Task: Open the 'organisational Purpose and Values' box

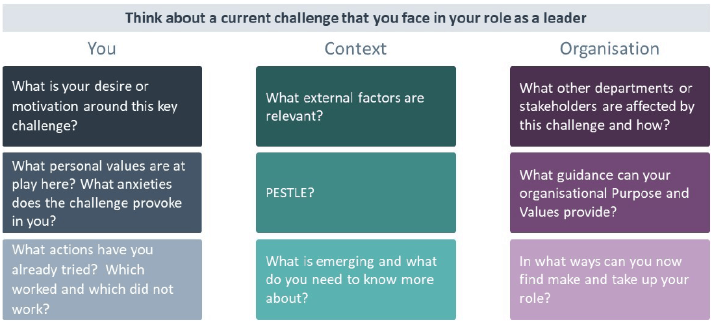Action: (x=609, y=193)
